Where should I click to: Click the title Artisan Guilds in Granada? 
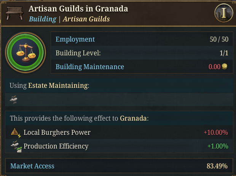coord(78,9)
